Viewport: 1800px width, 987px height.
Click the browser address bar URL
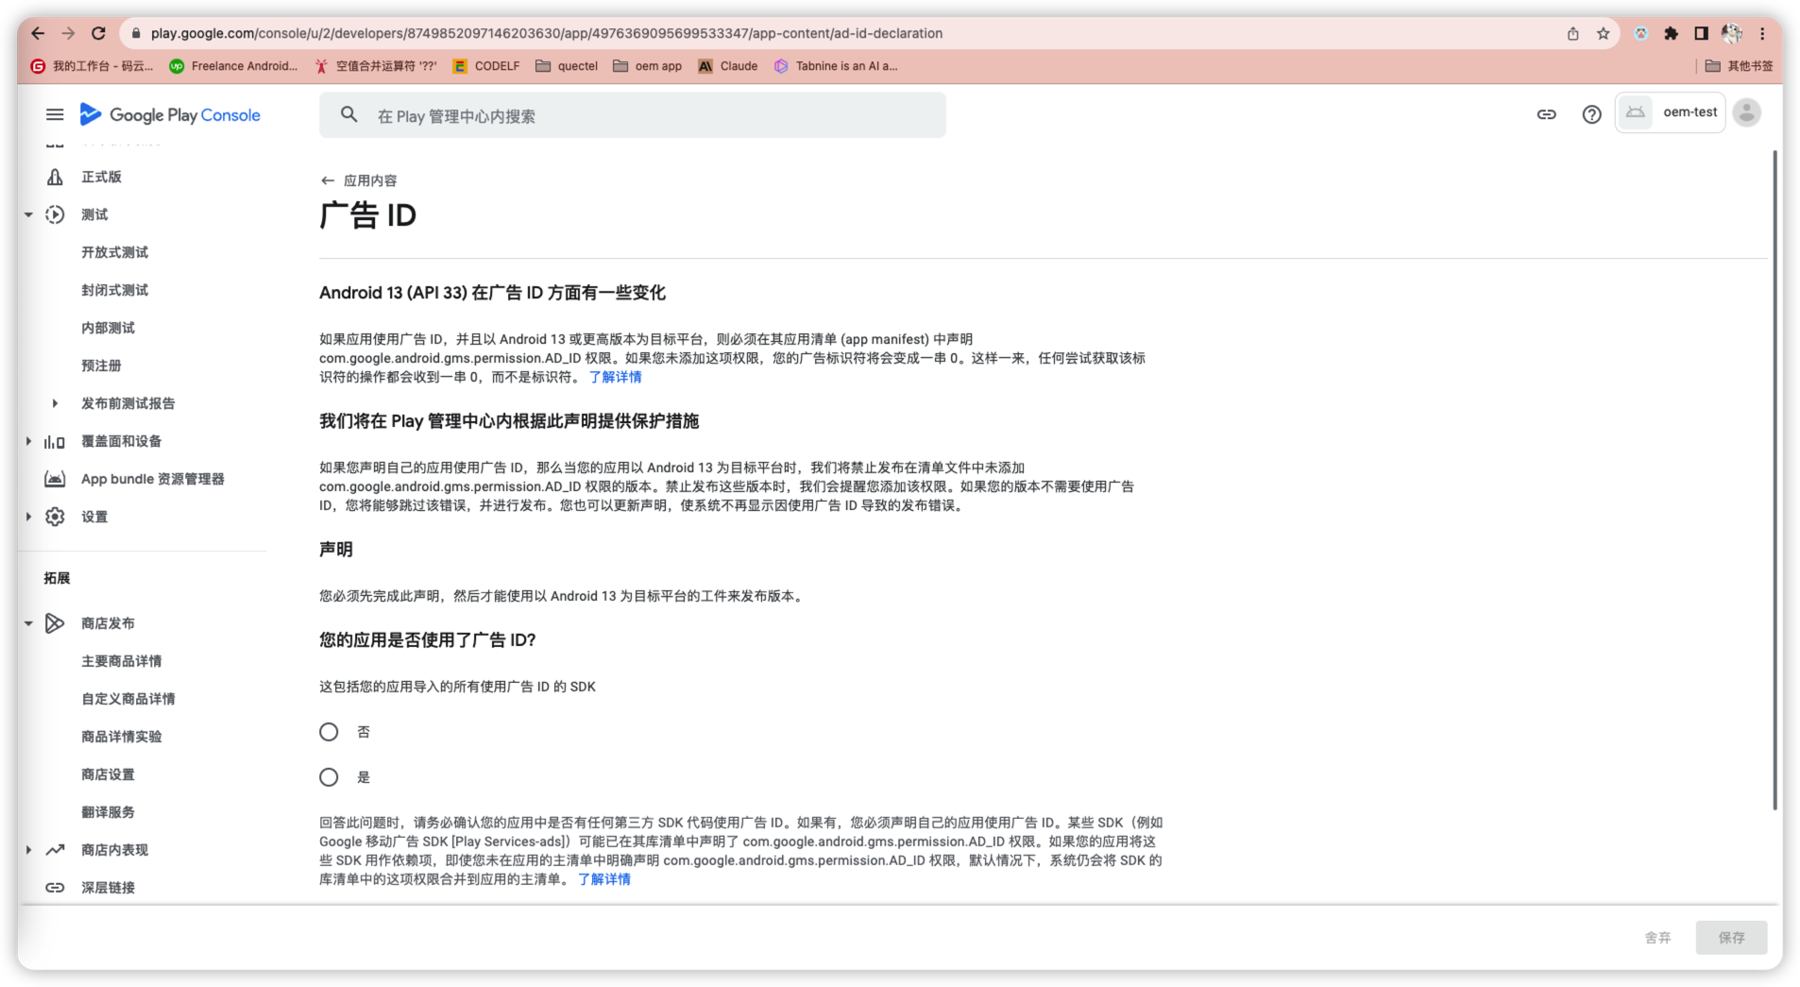pyautogui.click(x=547, y=33)
